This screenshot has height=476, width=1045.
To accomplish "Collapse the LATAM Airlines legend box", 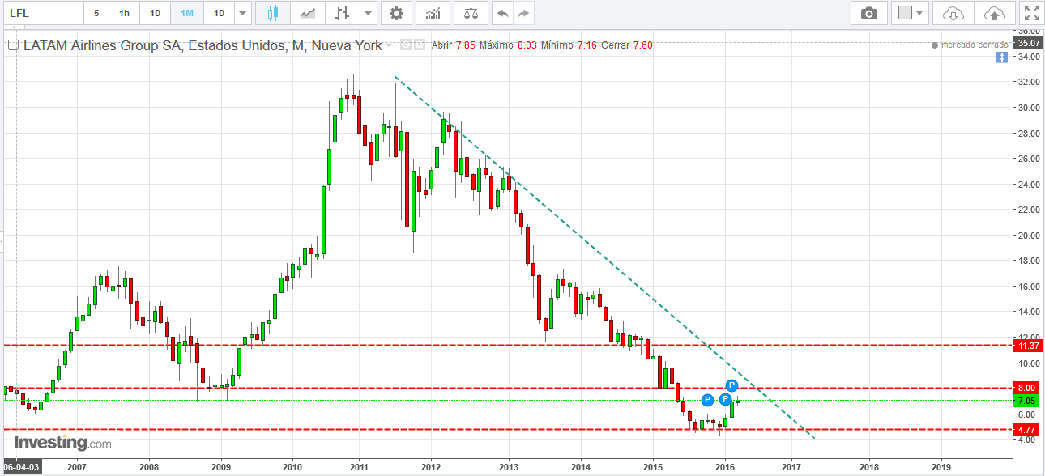I will [x=13, y=45].
